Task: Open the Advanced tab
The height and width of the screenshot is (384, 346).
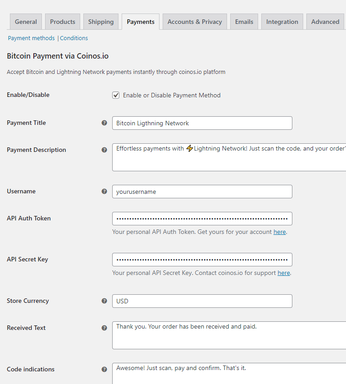Action: 325,22
